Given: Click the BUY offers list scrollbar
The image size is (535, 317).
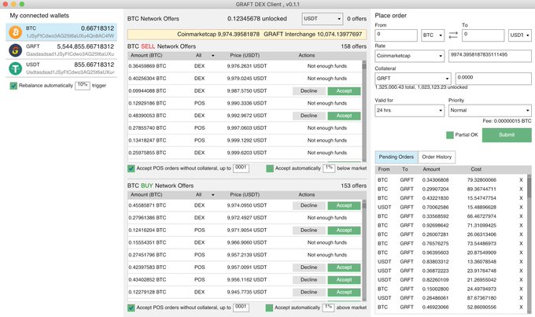Looking at the screenshot, I should point(364,250).
